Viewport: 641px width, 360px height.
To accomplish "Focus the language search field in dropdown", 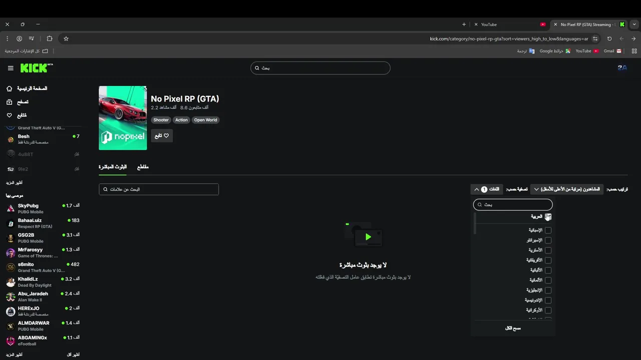I will (513, 204).
